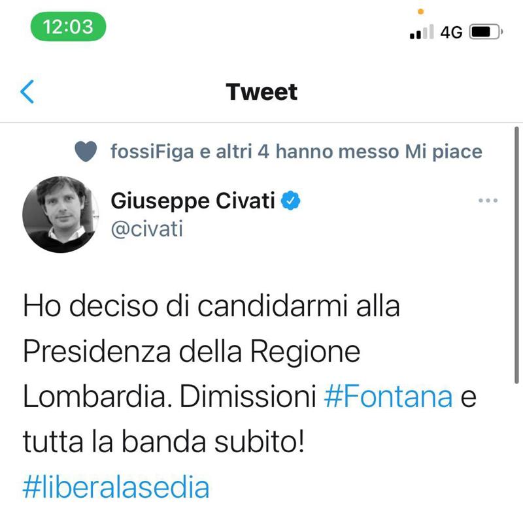This screenshot has width=523, height=507.
Task: Open Giuseppe Civati's profile photo
Action: pyautogui.click(x=61, y=214)
